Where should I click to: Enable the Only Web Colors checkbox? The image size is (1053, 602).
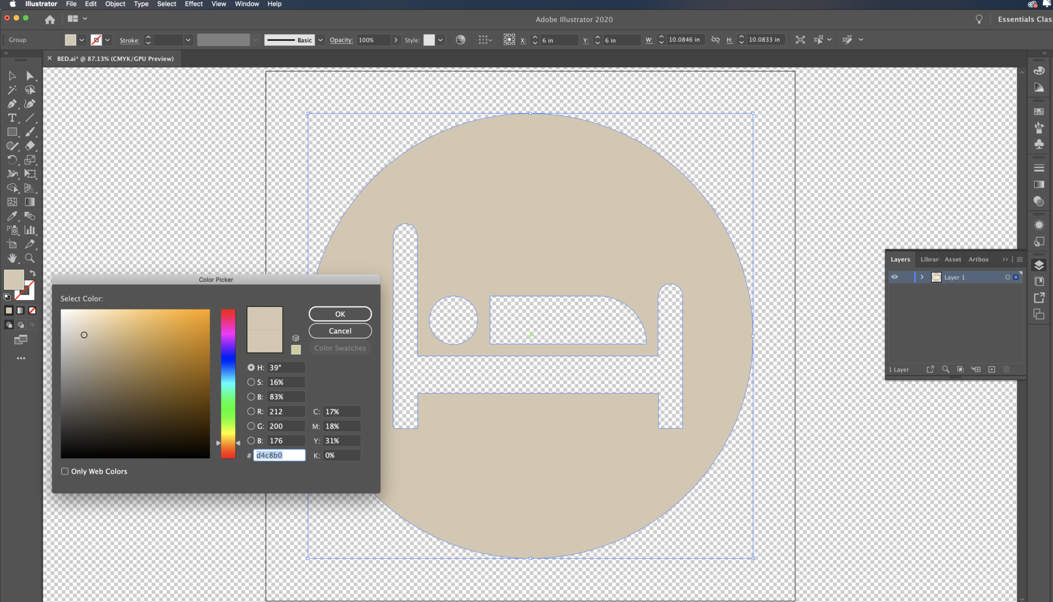(65, 471)
